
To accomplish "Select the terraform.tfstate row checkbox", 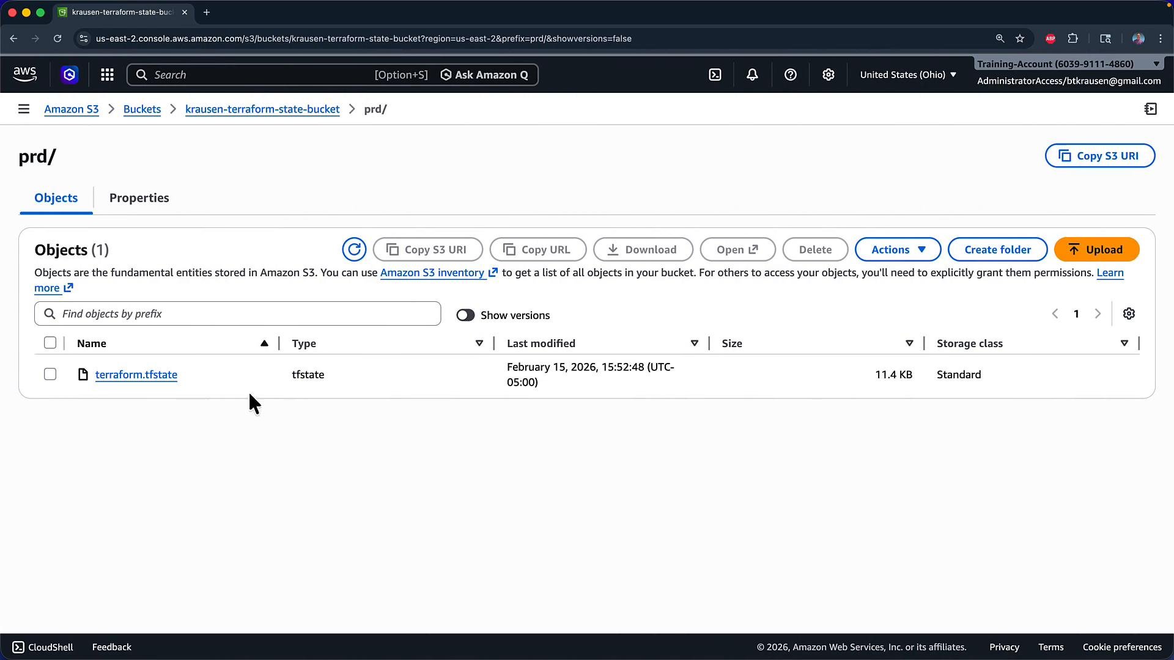I will (x=50, y=374).
